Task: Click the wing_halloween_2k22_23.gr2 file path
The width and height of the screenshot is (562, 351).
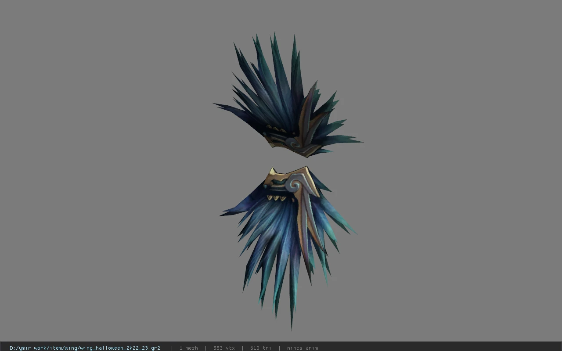Action: click(85, 348)
